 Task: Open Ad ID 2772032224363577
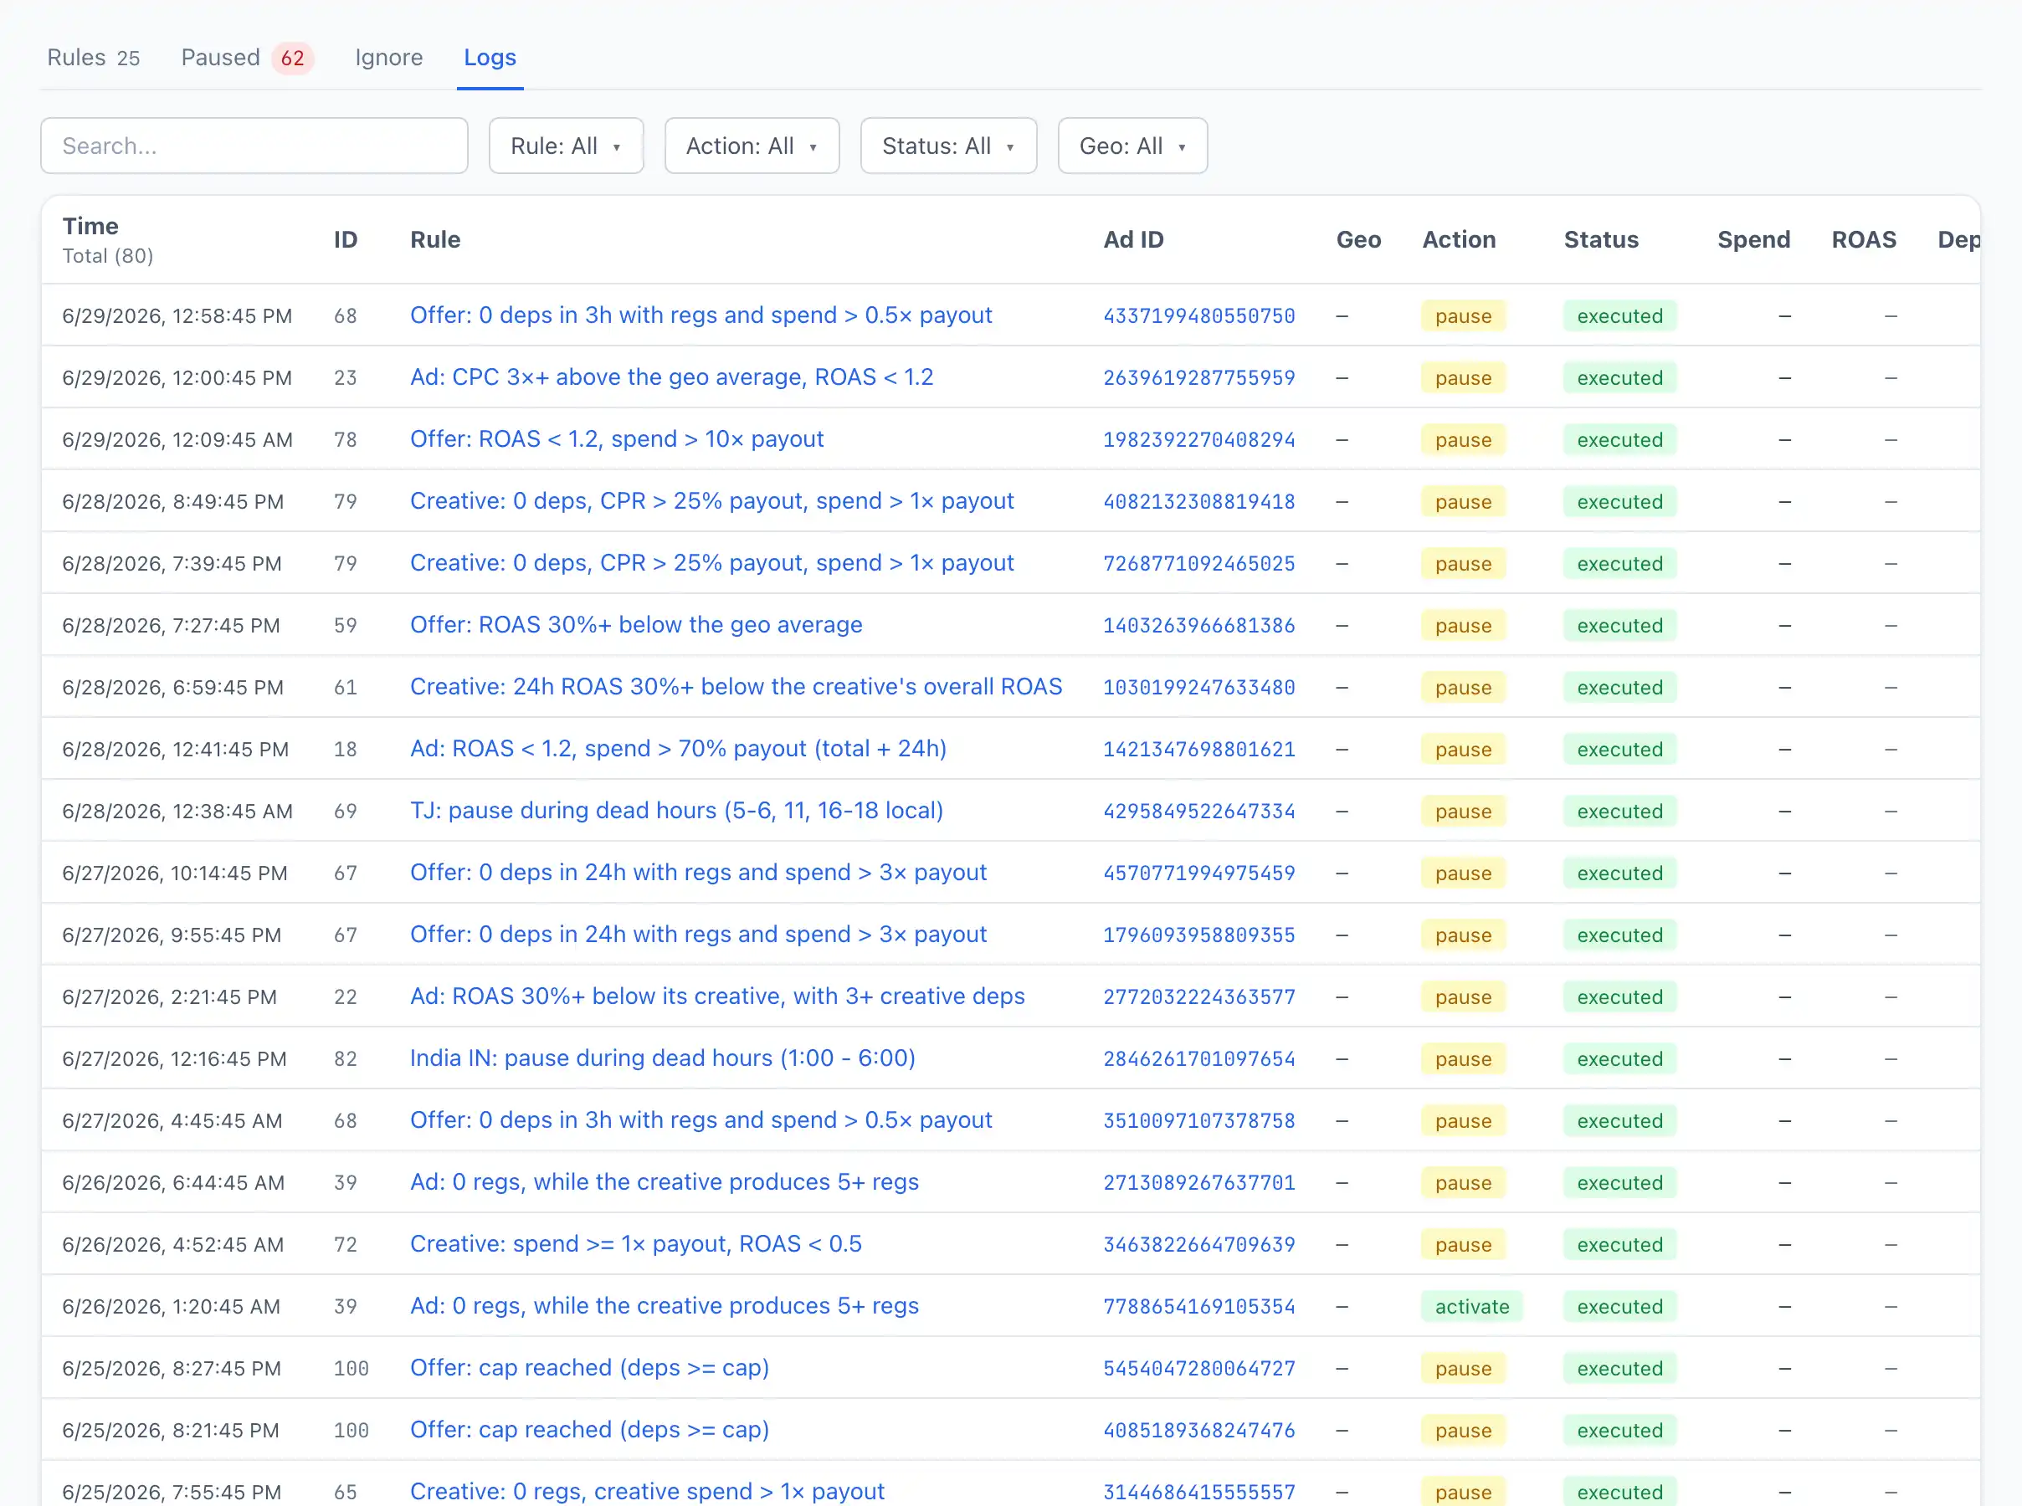pyautogui.click(x=1198, y=998)
